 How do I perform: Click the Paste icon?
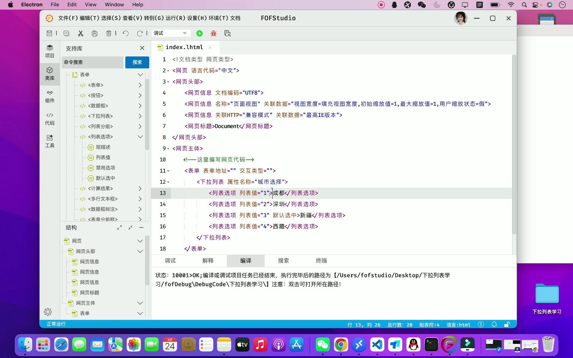pos(95,33)
